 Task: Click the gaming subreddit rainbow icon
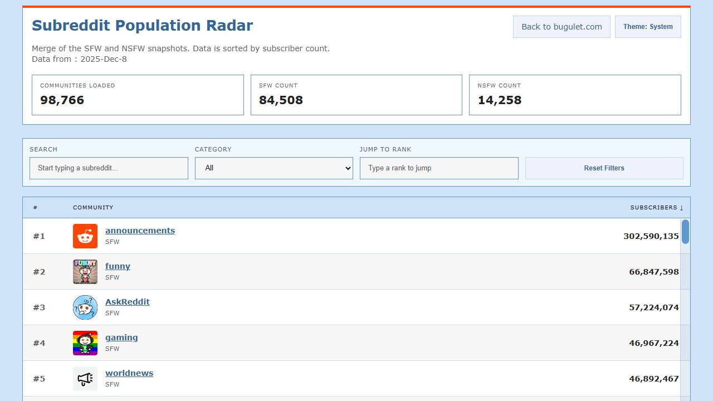click(x=85, y=343)
